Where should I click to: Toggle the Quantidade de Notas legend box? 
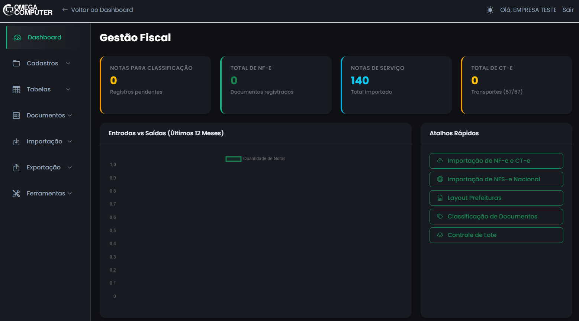[233, 159]
